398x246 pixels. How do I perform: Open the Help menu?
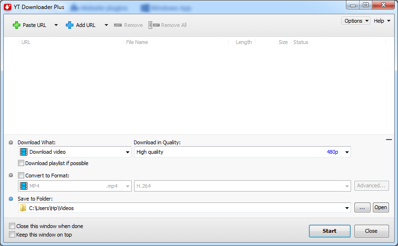pos(382,21)
